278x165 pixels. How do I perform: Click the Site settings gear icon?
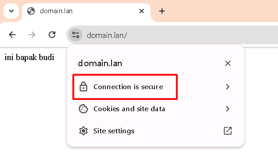point(83,131)
